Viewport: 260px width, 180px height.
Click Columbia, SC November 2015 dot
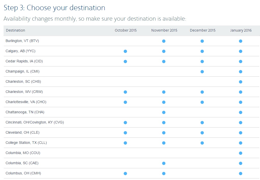(x=164, y=163)
